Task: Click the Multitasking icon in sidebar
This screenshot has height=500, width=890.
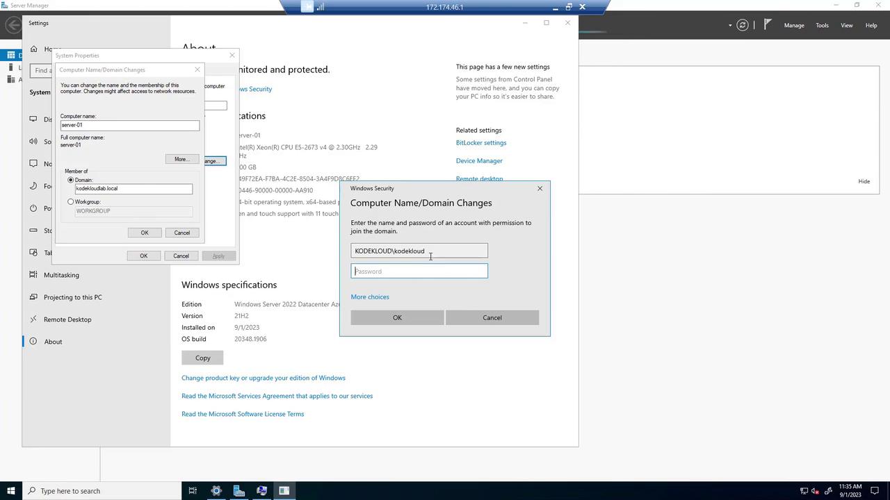Action: pyautogui.click(x=33, y=274)
